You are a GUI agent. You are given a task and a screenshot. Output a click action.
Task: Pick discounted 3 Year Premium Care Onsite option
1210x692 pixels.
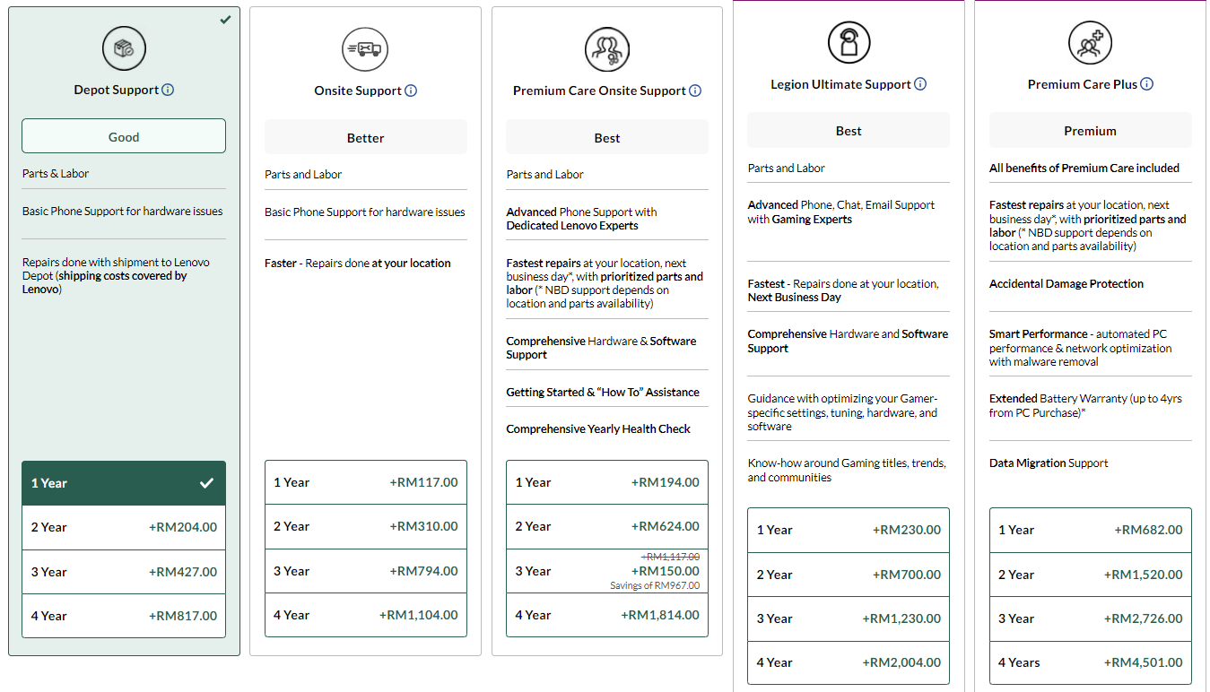[x=607, y=571]
